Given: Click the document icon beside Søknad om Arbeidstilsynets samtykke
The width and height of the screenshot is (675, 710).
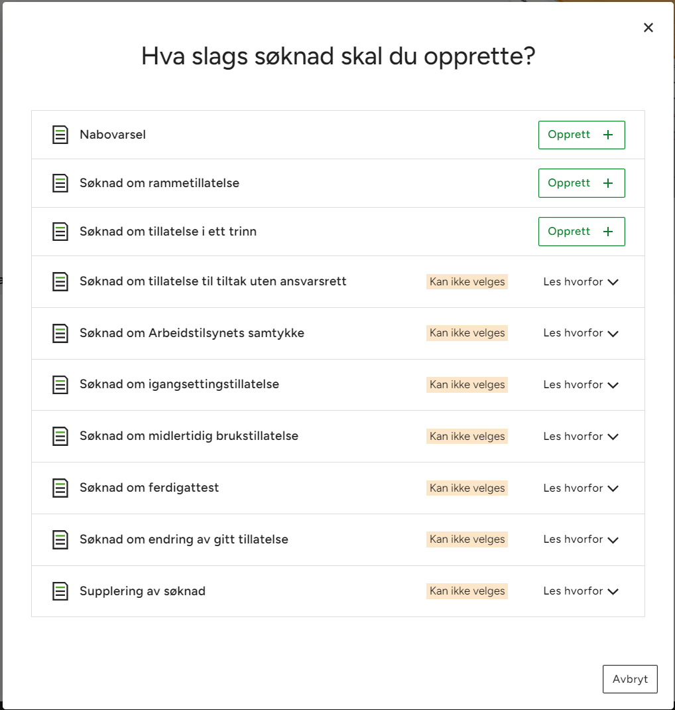Looking at the screenshot, I should tap(60, 333).
